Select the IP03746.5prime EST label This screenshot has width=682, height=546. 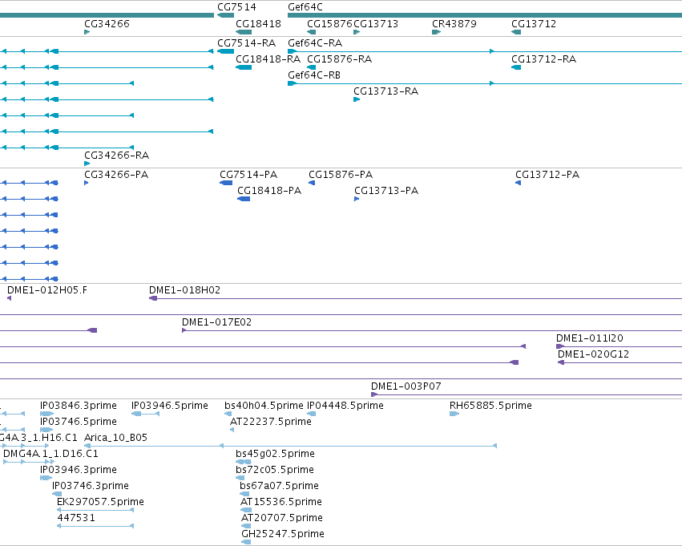79,422
